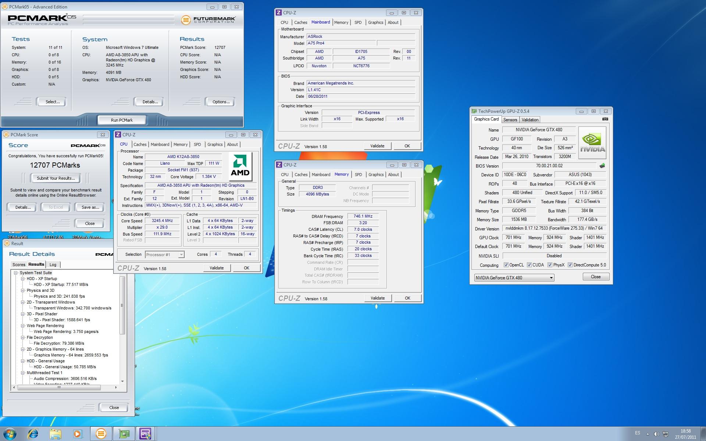Click Close button in GPU-Z

(x=596, y=277)
